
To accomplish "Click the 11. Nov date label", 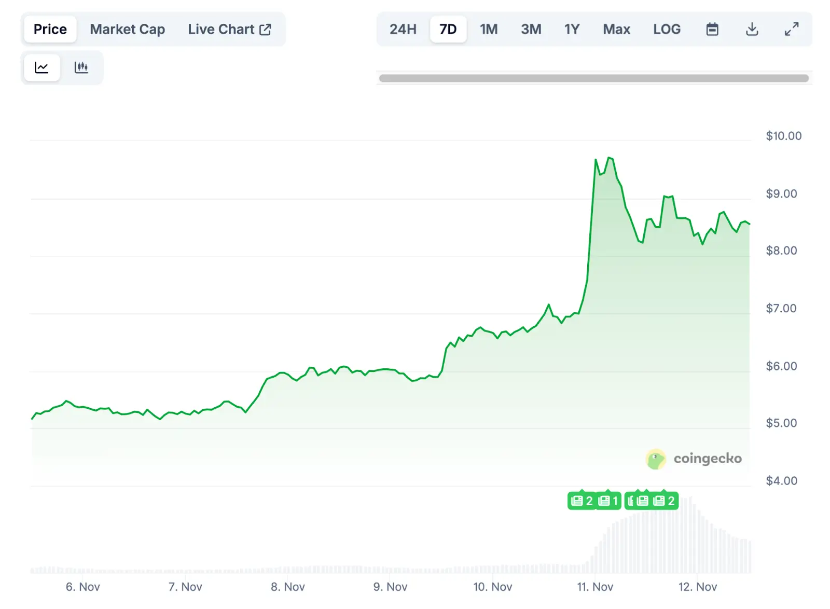I will tap(595, 587).
